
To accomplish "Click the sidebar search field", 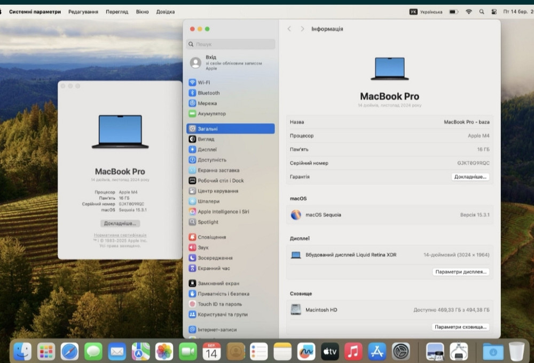I will coord(230,44).
